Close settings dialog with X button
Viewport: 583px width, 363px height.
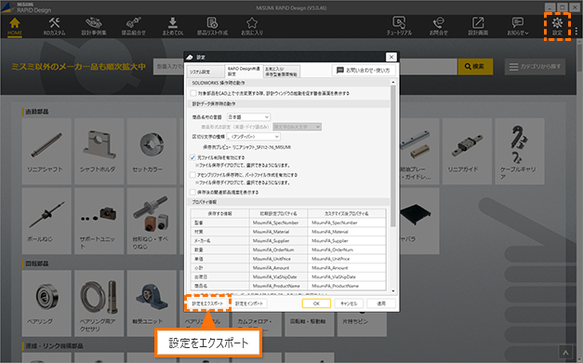(x=391, y=57)
